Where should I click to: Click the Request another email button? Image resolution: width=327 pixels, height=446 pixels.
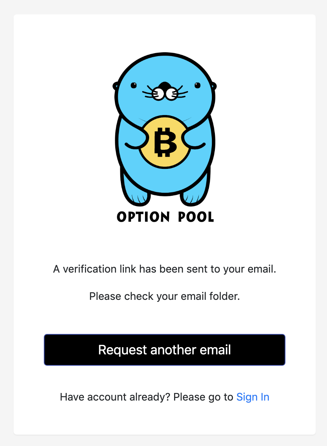pos(165,350)
